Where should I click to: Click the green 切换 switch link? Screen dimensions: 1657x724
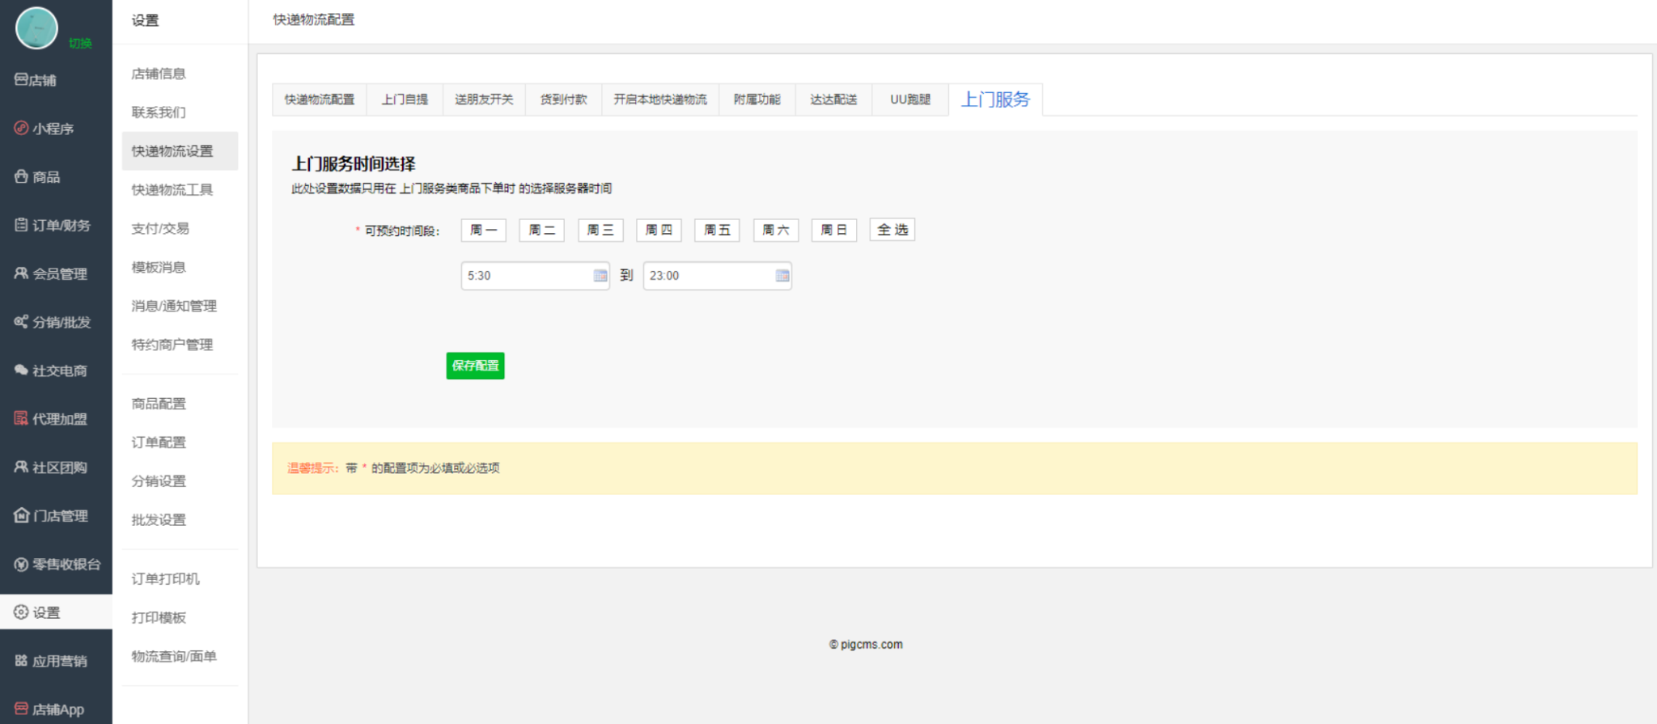80,43
